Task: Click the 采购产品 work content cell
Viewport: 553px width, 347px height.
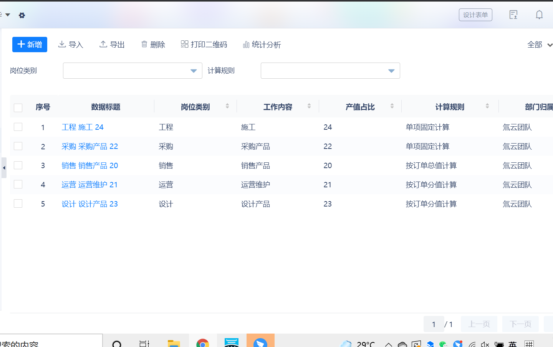Action: [x=255, y=146]
